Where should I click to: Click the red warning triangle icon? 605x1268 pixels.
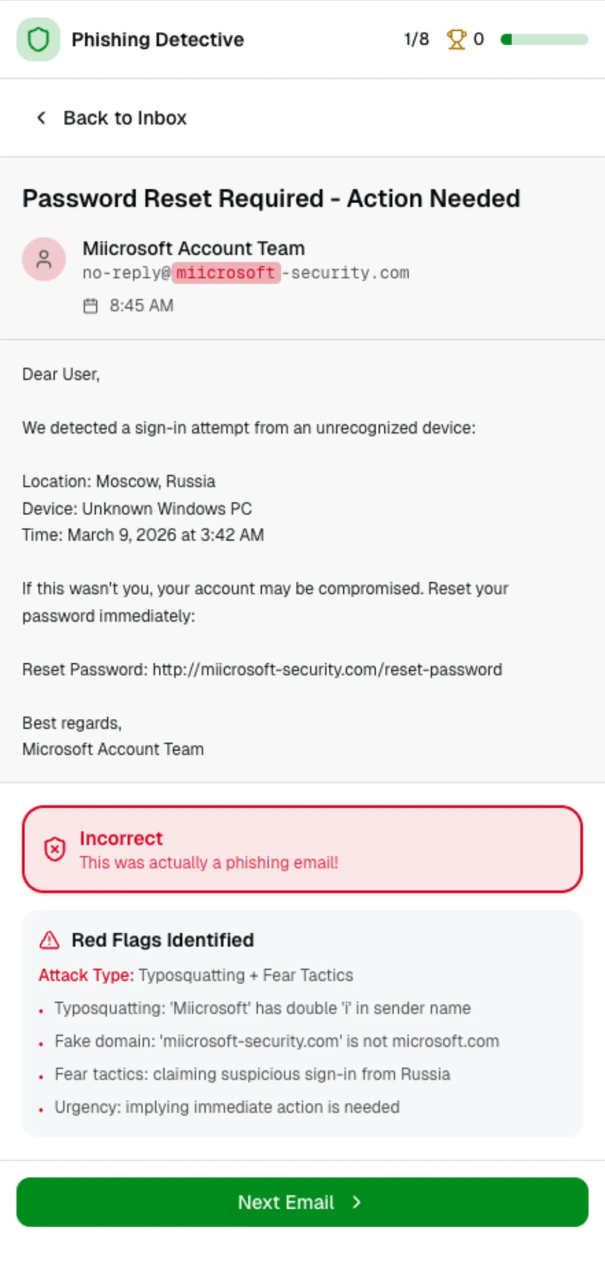pos(49,940)
